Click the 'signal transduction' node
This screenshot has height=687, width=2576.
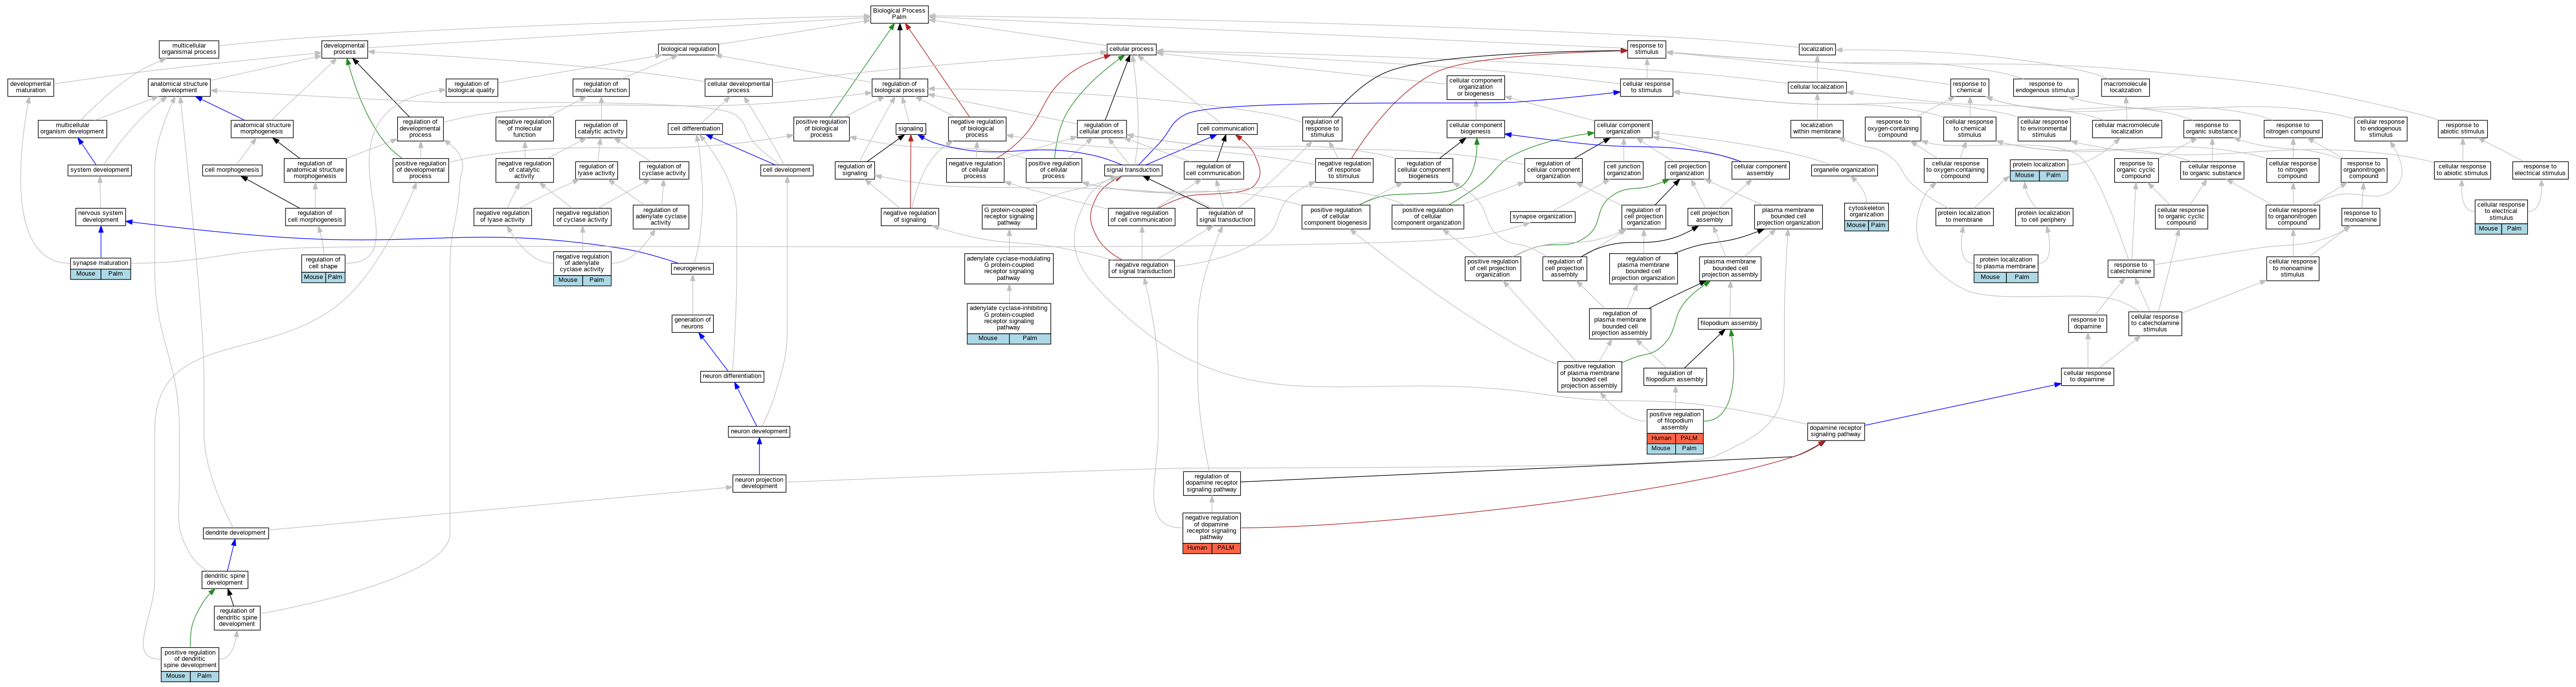tap(1133, 170)
